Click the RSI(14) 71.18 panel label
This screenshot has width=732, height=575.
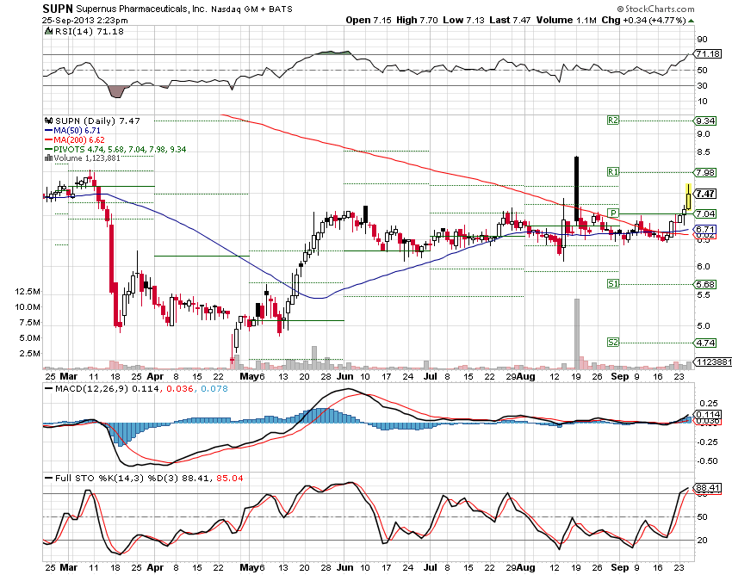click(90, 31)
